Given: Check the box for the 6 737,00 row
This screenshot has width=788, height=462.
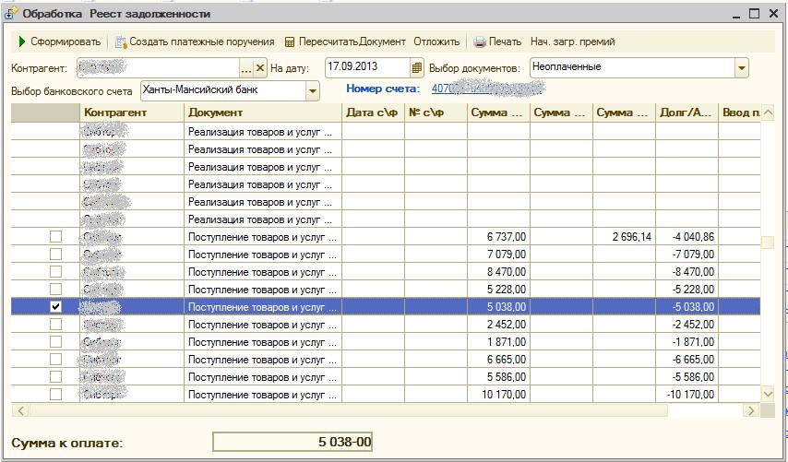Looking at the screenshot, I should [x=55, y=236].
